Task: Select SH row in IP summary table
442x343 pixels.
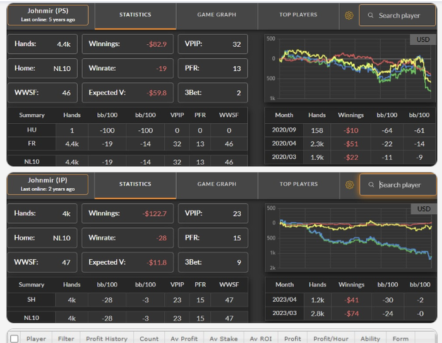Action: click(128, 300)
